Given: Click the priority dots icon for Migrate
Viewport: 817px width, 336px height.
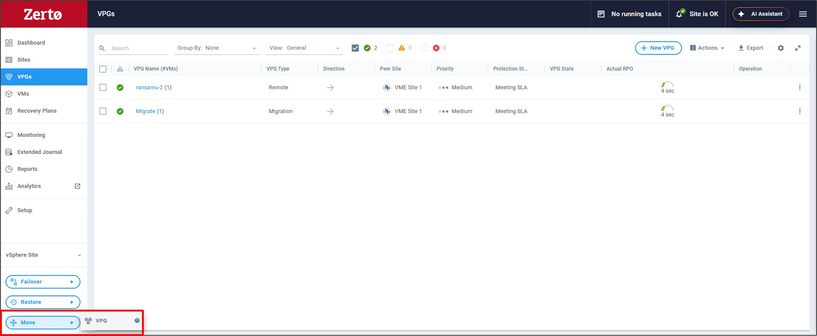Looking at the screenshot, I should coord(443,111).
